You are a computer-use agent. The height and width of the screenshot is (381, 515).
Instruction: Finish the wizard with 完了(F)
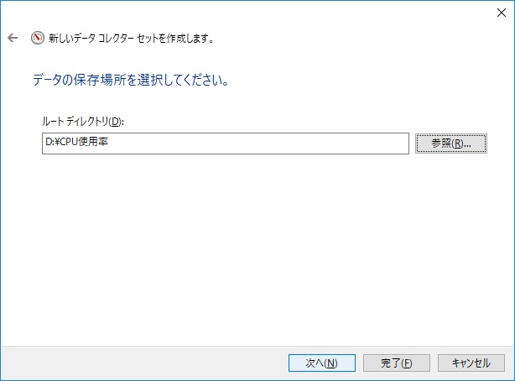point(397,363)
